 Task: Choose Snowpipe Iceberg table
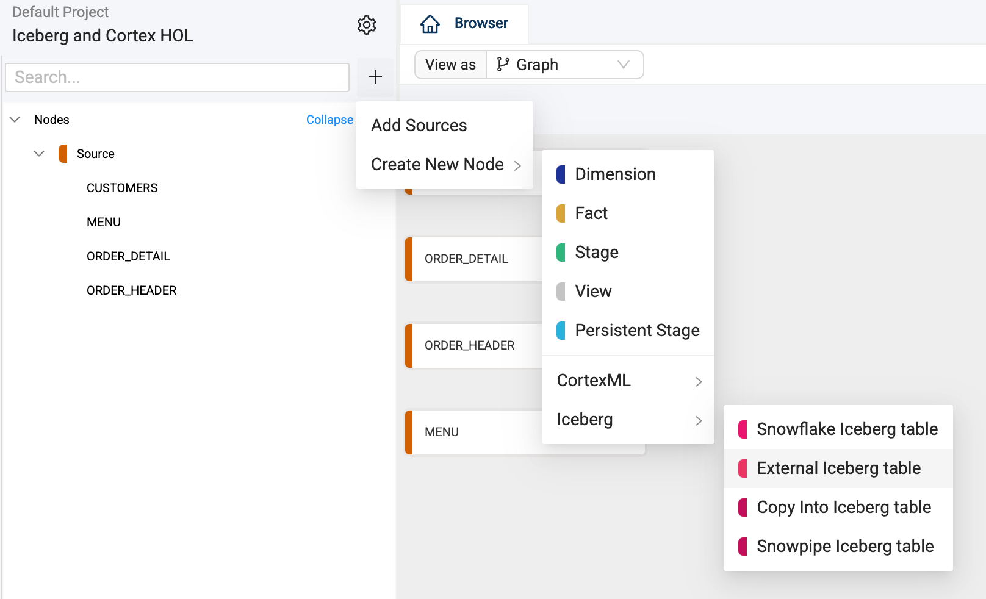tap(838, 547)
